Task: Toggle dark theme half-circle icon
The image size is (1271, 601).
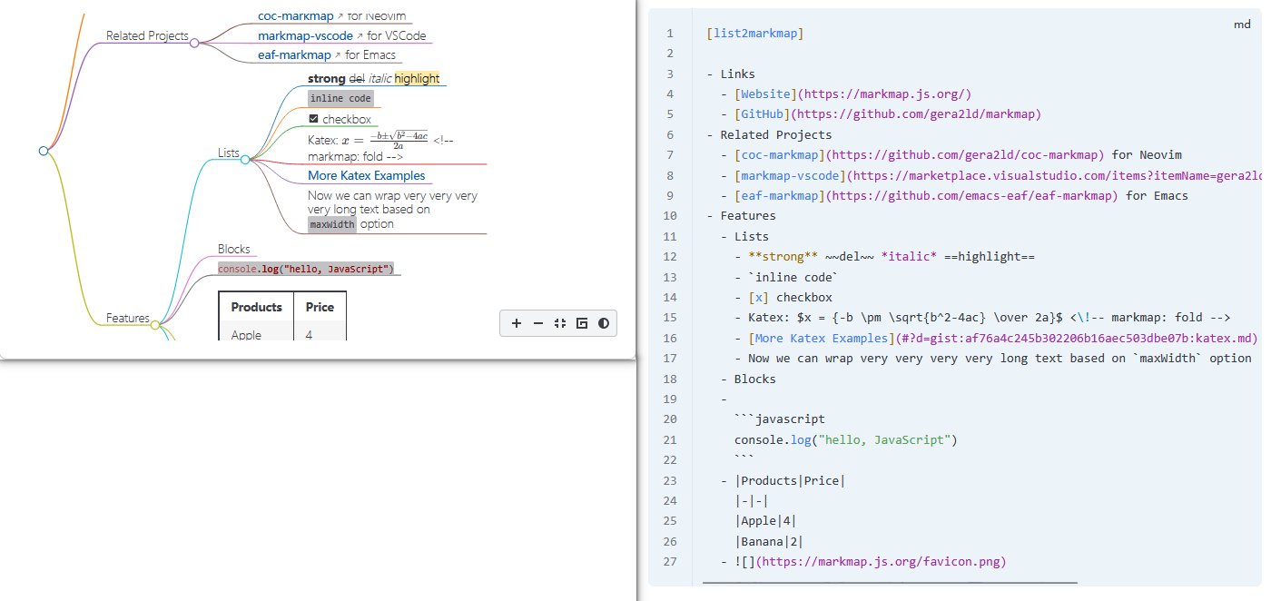Action: (604, 323)
